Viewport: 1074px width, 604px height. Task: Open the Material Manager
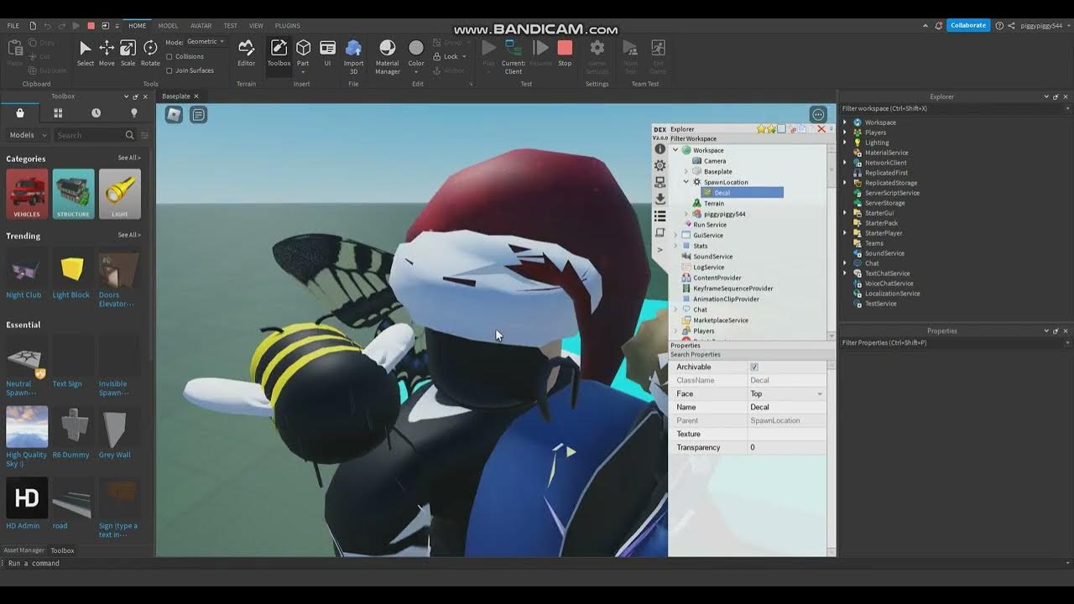387,55
